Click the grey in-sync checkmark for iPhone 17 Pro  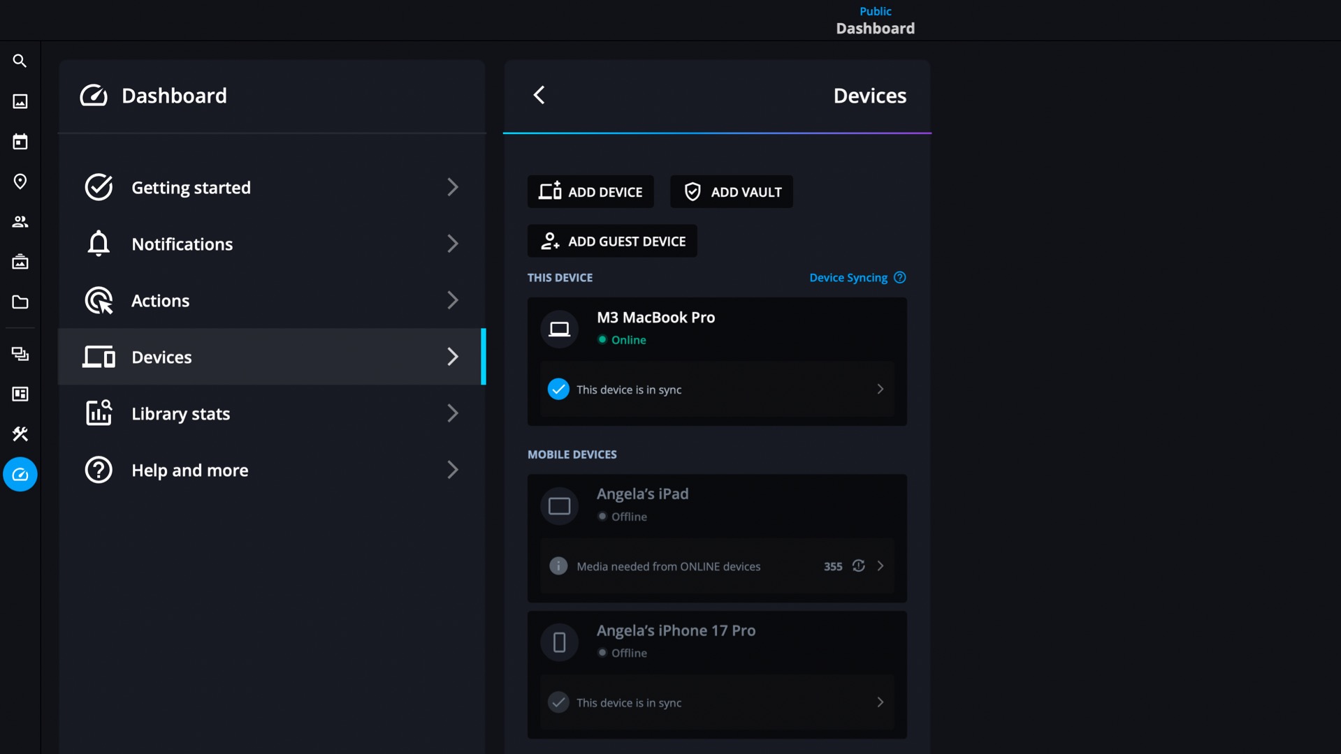point(558,702)
